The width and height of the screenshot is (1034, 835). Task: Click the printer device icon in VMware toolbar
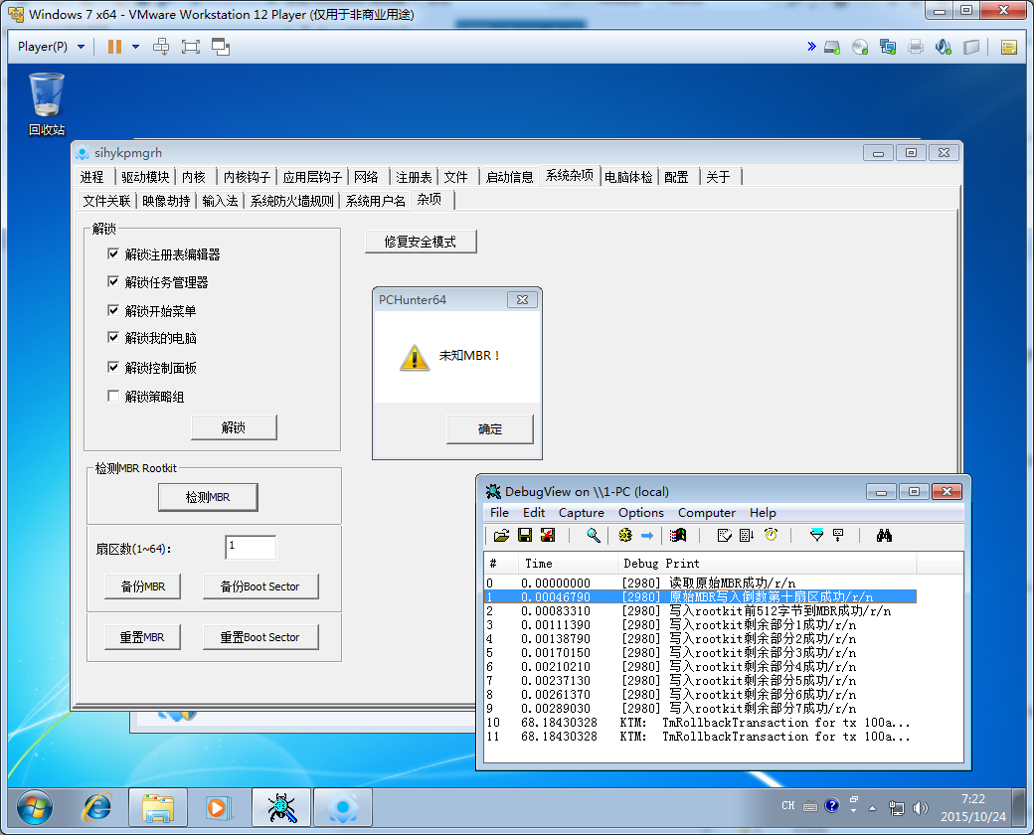pos(916,47)
